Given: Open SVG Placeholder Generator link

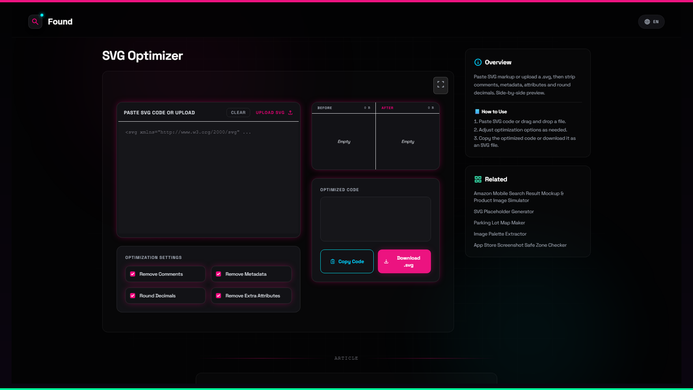Looking at the screenshot, I should tap(504, 211).
